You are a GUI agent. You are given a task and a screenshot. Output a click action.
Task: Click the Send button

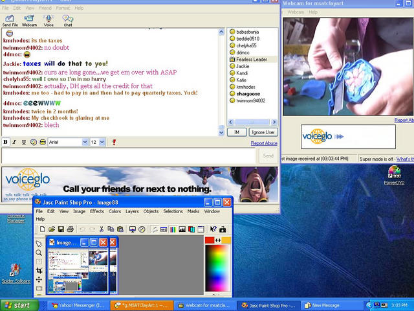coord(268,155)
